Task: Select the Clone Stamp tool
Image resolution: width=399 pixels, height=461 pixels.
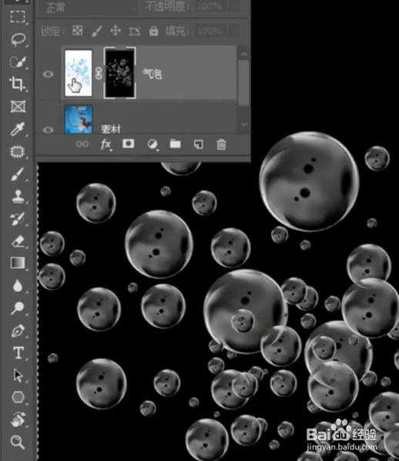Action: [x=18, y=197]
